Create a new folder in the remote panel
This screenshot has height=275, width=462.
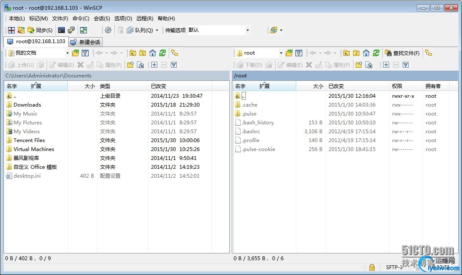[359, 65]
